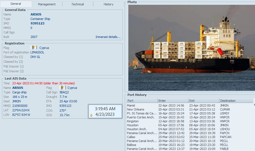The width and height of the screenshot is (255, 151).
Task: Click MMSI value 210905000
Action: tap(20, 106)
